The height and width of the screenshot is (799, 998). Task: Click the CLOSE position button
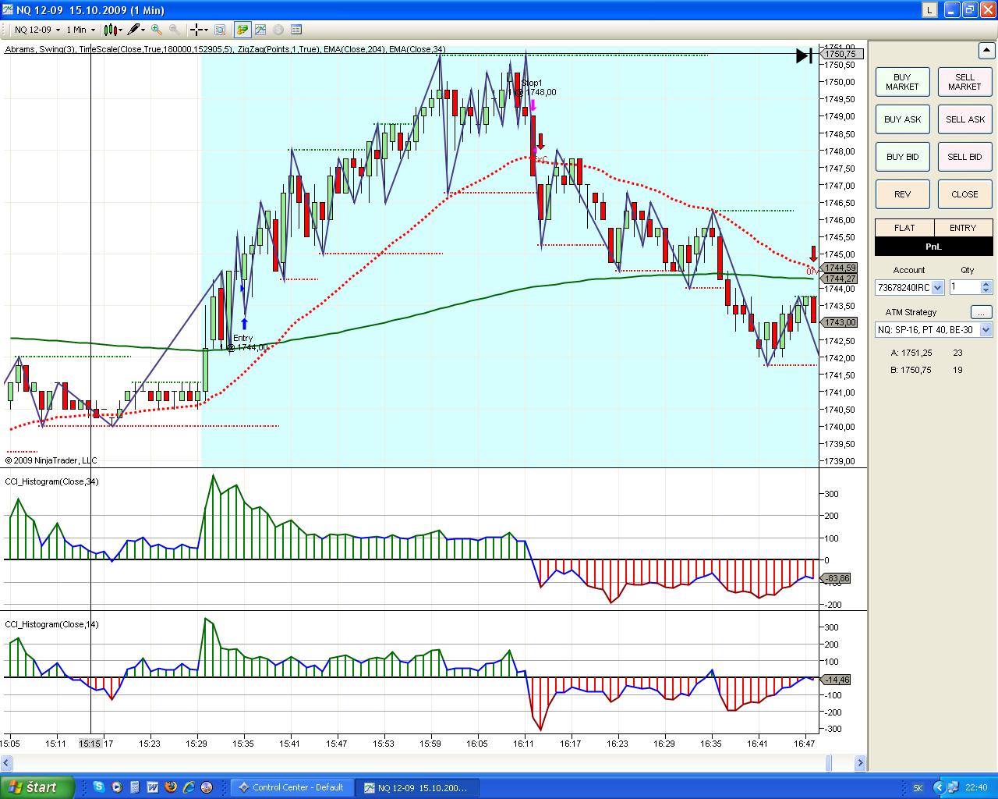point(964,194)
